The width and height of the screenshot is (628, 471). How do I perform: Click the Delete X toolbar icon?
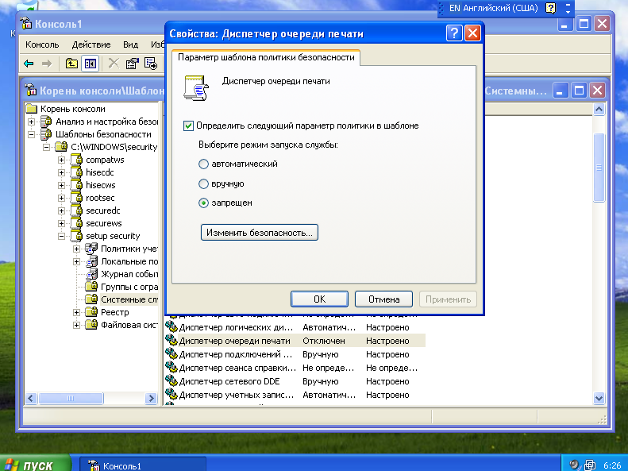click(x=114, y=64)
